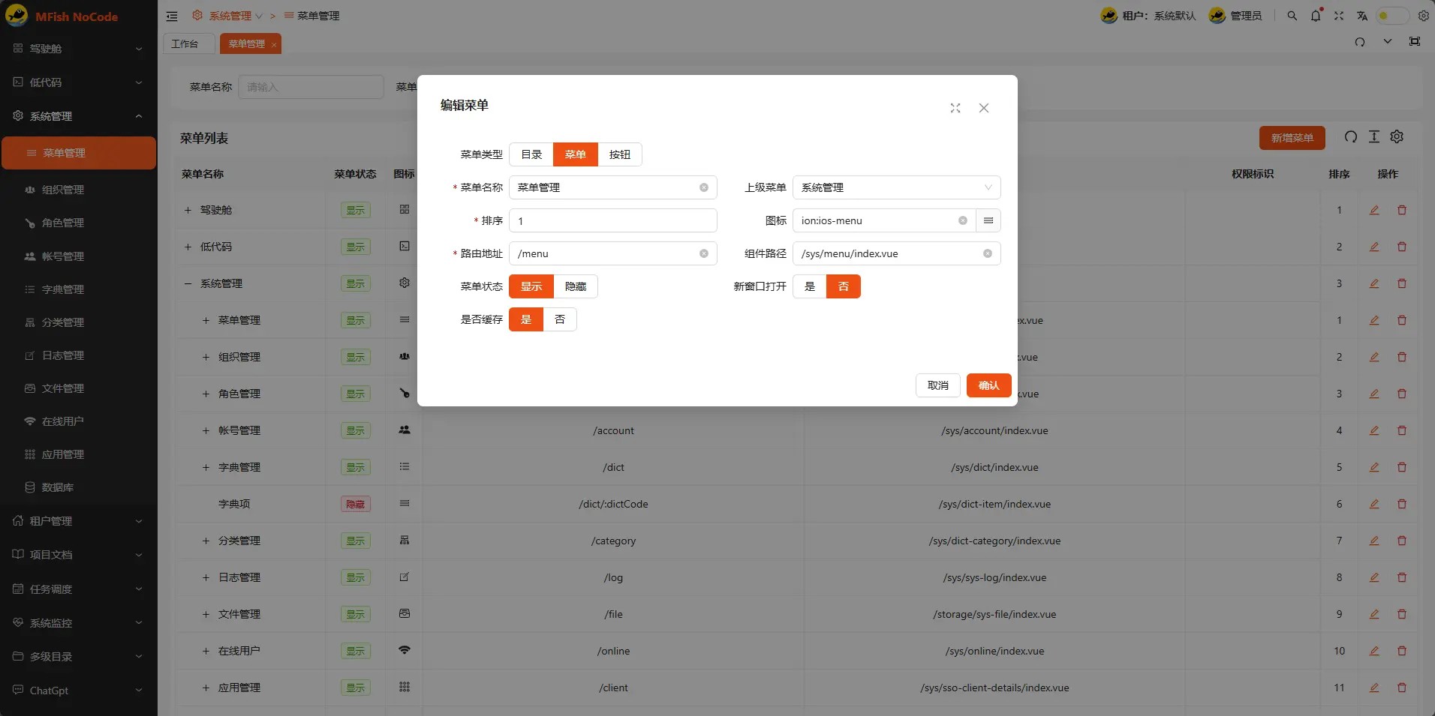Maximize the edit menu dialog to fullscreen
This screenshot has width=1435, height=716.
955,108
